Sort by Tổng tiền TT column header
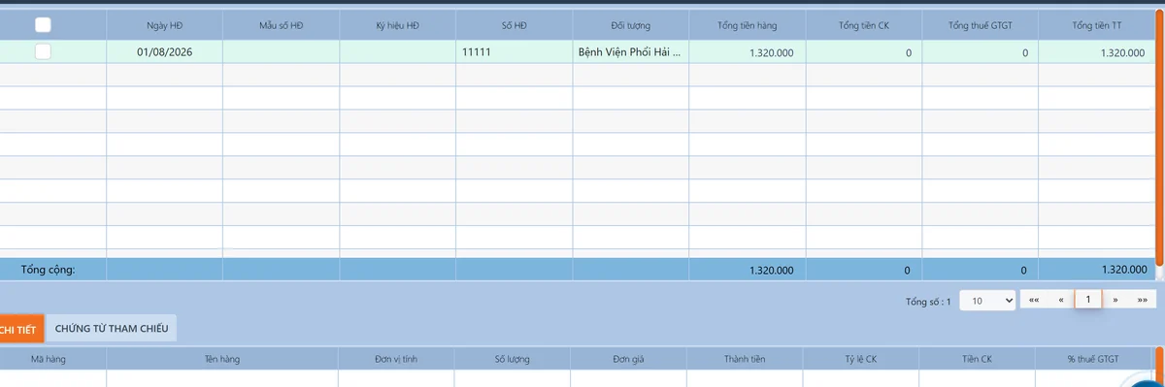The width and height of the screenshot is (1165, 387). click(1096, 25)
